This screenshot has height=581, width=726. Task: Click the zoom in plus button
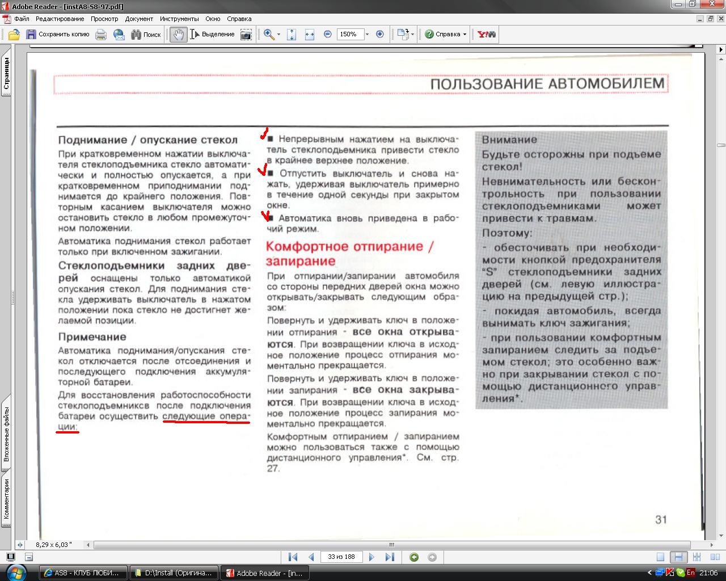coord(380,35)
